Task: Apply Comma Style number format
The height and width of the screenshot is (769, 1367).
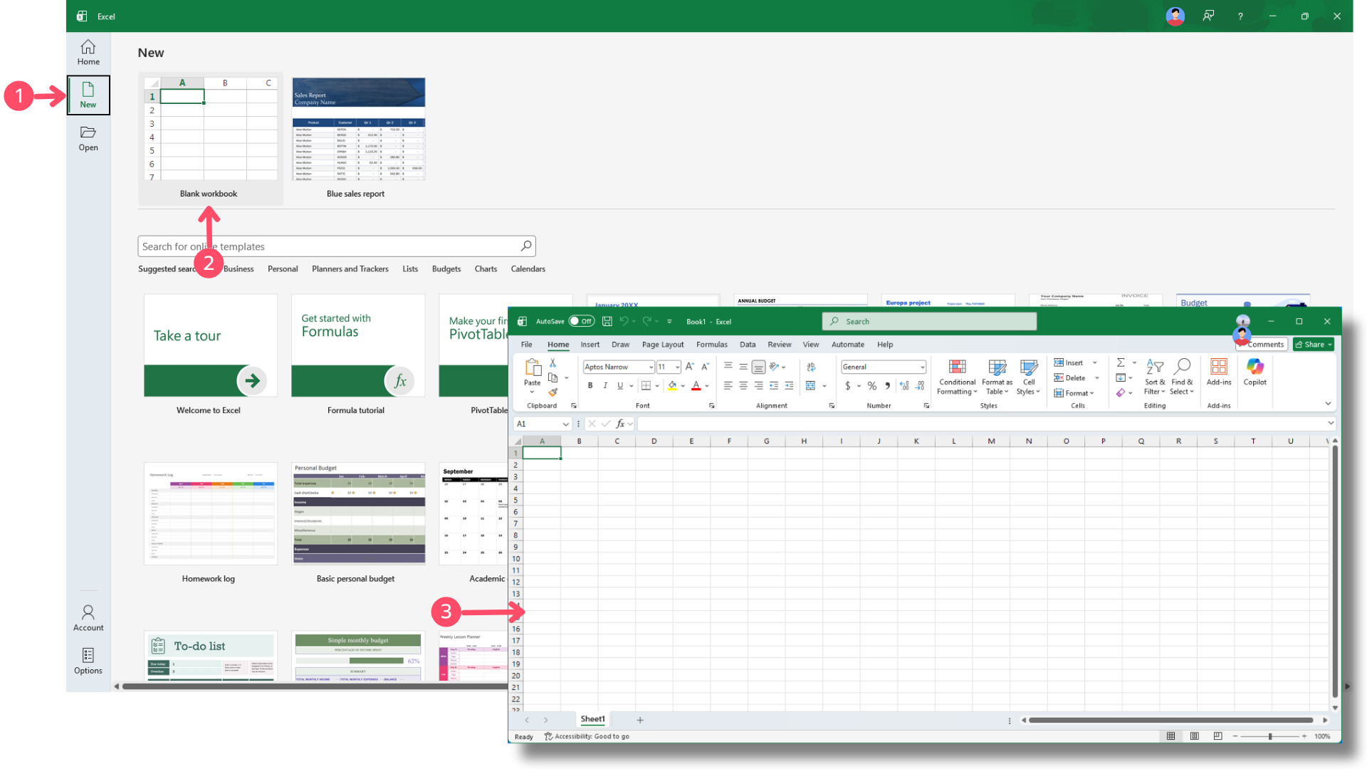Action: click(887, 385)
